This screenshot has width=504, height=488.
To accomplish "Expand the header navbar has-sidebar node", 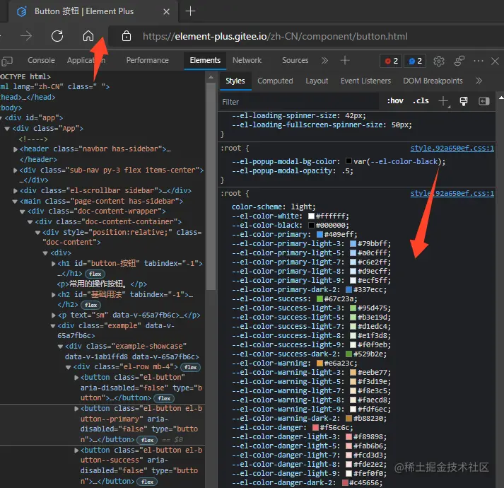I will click(15, 149).
